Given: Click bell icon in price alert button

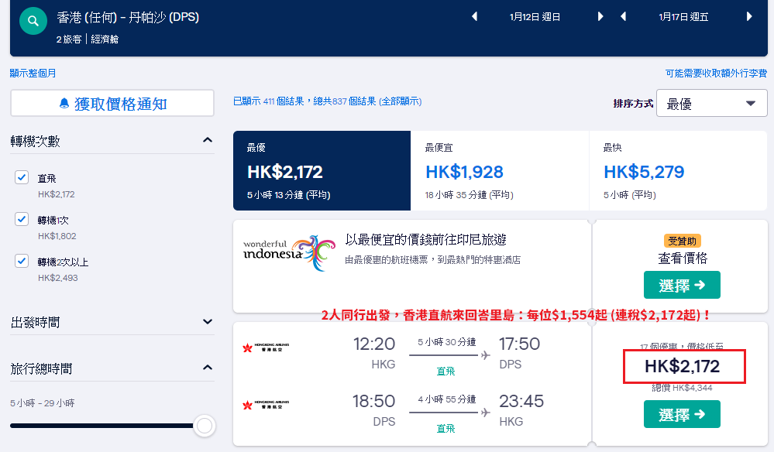Looking at the screenshot, I should 64,104.
